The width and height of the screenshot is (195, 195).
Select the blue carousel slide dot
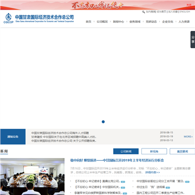(103, 122)
